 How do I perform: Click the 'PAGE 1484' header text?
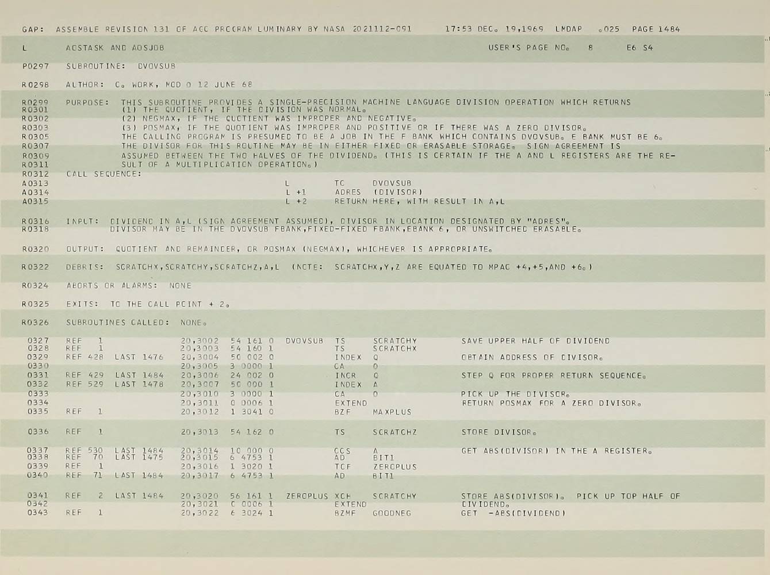(656, 29)
